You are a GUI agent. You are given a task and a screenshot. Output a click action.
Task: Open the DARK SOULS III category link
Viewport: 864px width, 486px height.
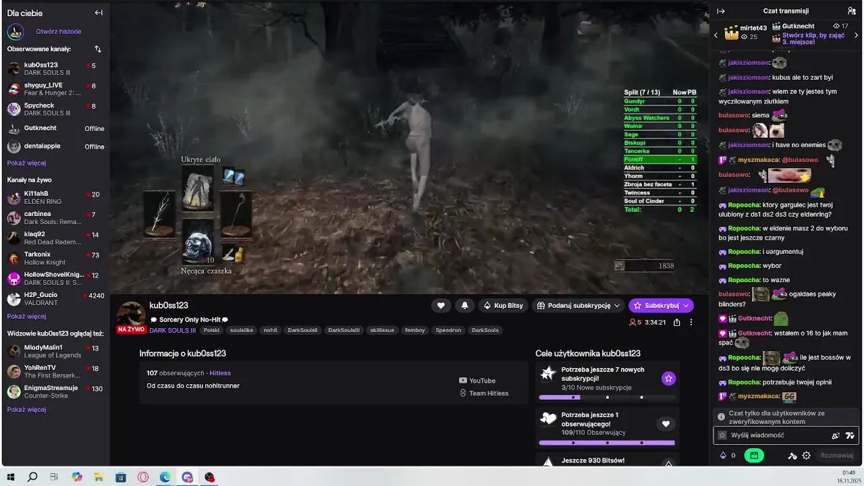pos(172,331)
